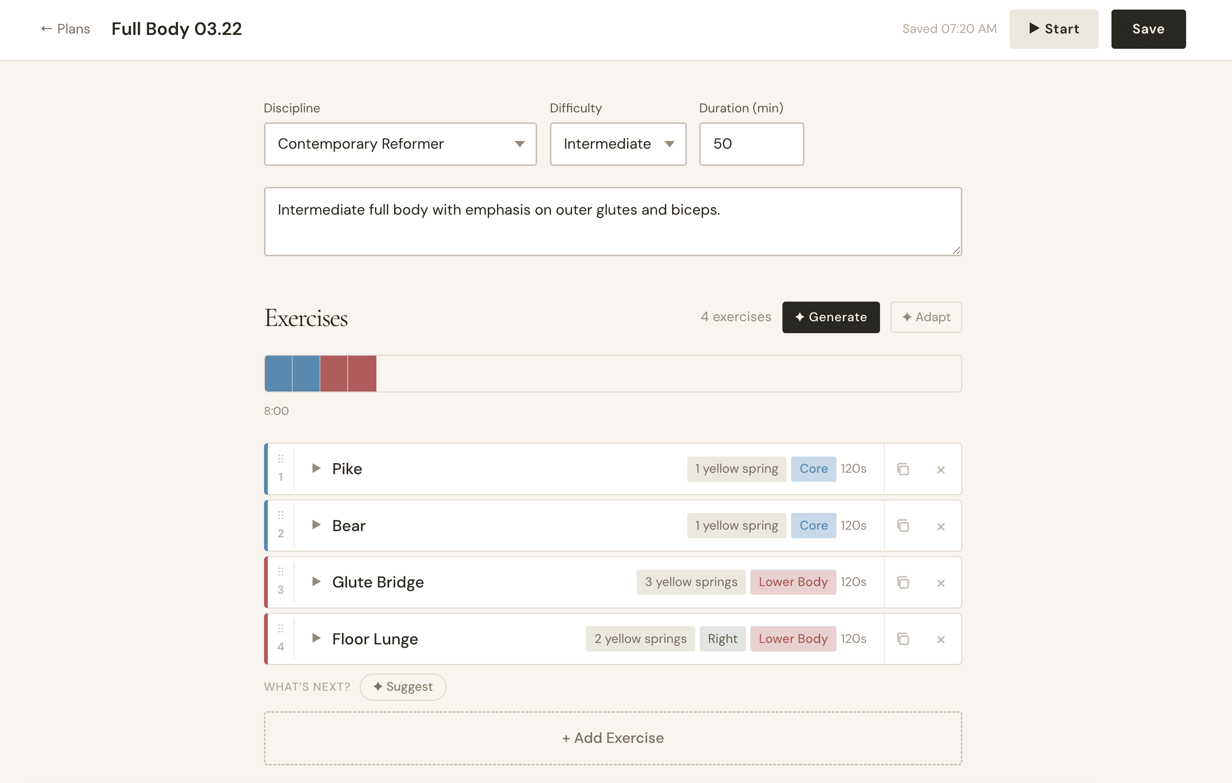Screen dimensions: 1232x783
Task: Click Lower Body tag on Floor Lunge
Action: [793, 639]
